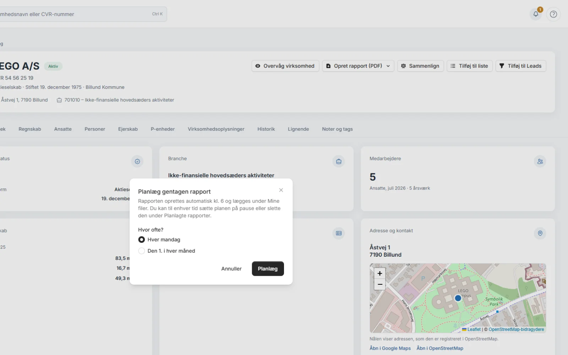The height and width of the screenshot is (355, 568).
Task: Open the Virksomhedsoplysninger tab
Action: [216, 129]
